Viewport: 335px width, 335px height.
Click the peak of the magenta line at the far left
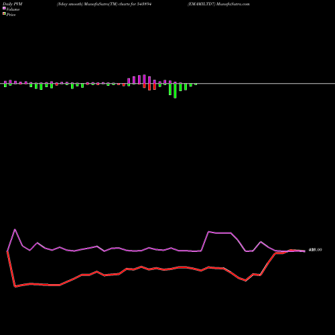pos(15,229)
